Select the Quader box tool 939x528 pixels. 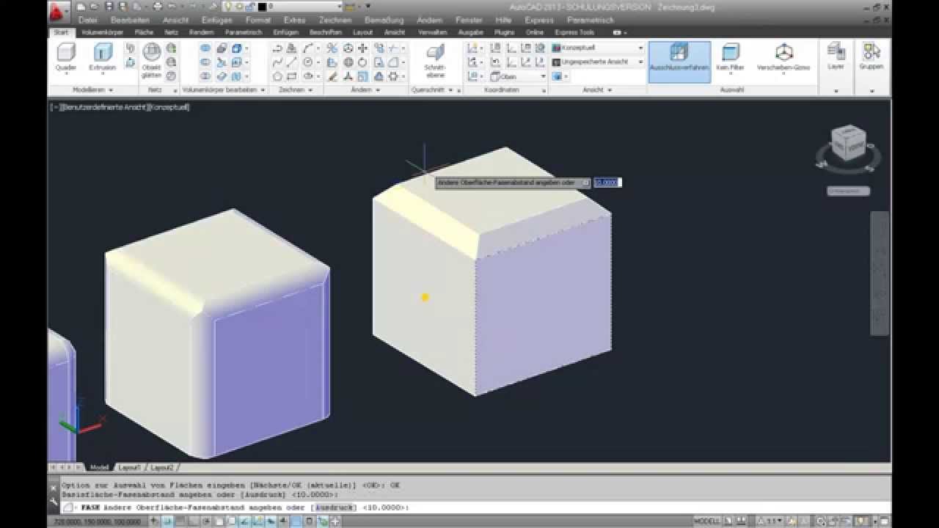click(66, 57)
